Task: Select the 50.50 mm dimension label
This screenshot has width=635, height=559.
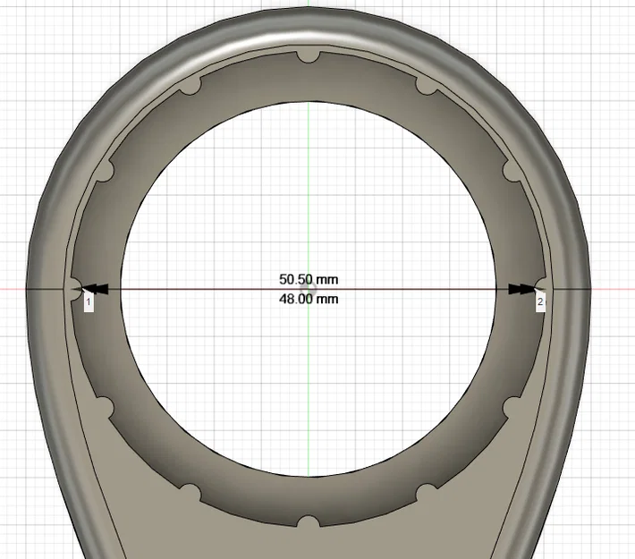Action: point(309,279)
